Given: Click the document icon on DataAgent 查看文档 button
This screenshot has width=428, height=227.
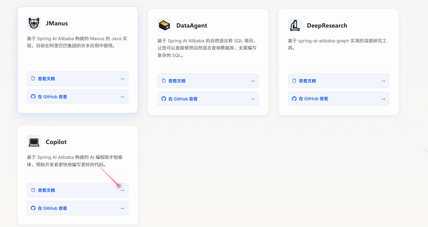Looking at the screenshot, I should coord(163,80).
